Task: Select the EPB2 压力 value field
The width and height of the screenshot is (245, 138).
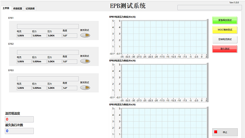Action: coord(54,61)
